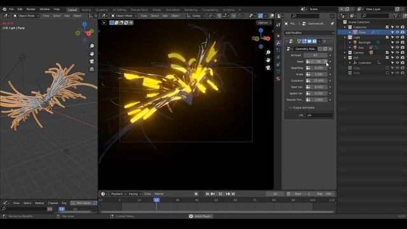This screenshot has width=407, height=229.
Task: Open the Keying menu in the timeline
Action: 134,194
